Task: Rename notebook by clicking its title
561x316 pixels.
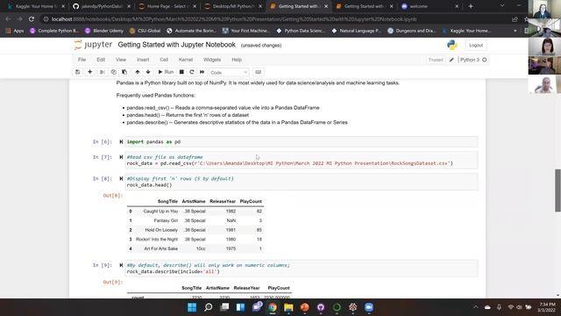Action: (177, 45)
